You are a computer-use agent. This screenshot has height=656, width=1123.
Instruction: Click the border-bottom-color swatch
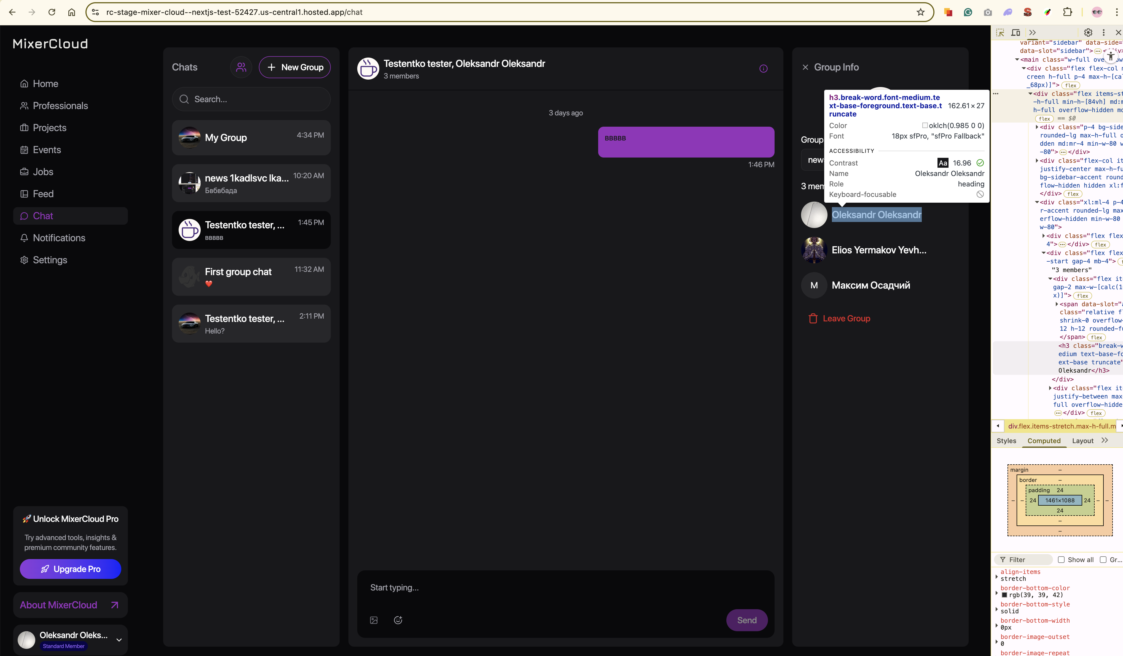1004,595
